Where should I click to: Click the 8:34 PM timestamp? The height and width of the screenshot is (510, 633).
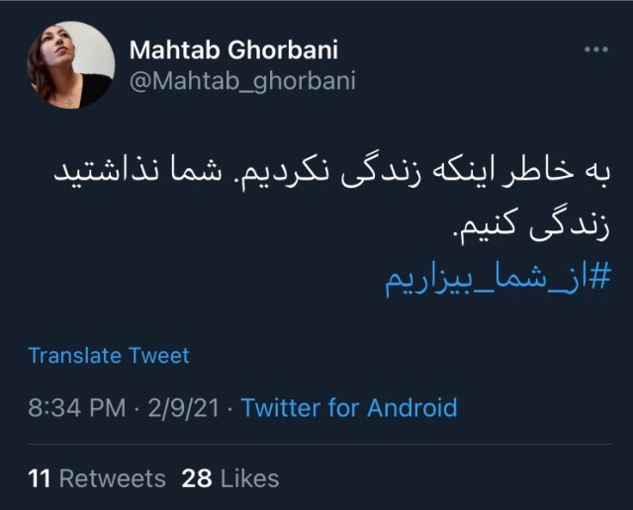[77, 407]
